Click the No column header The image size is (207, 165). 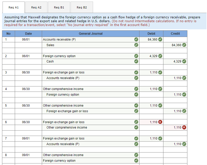(x=8, y=34)
